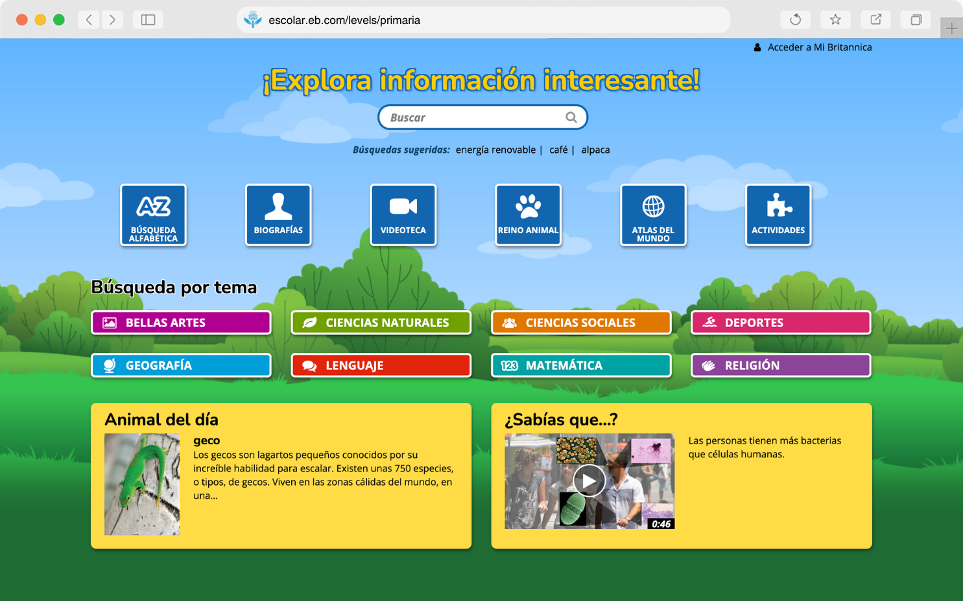The height and width of the screenshot is (601, 963).
Task: Select the Ciencias Naturales topic
Action: click(381, 323)
